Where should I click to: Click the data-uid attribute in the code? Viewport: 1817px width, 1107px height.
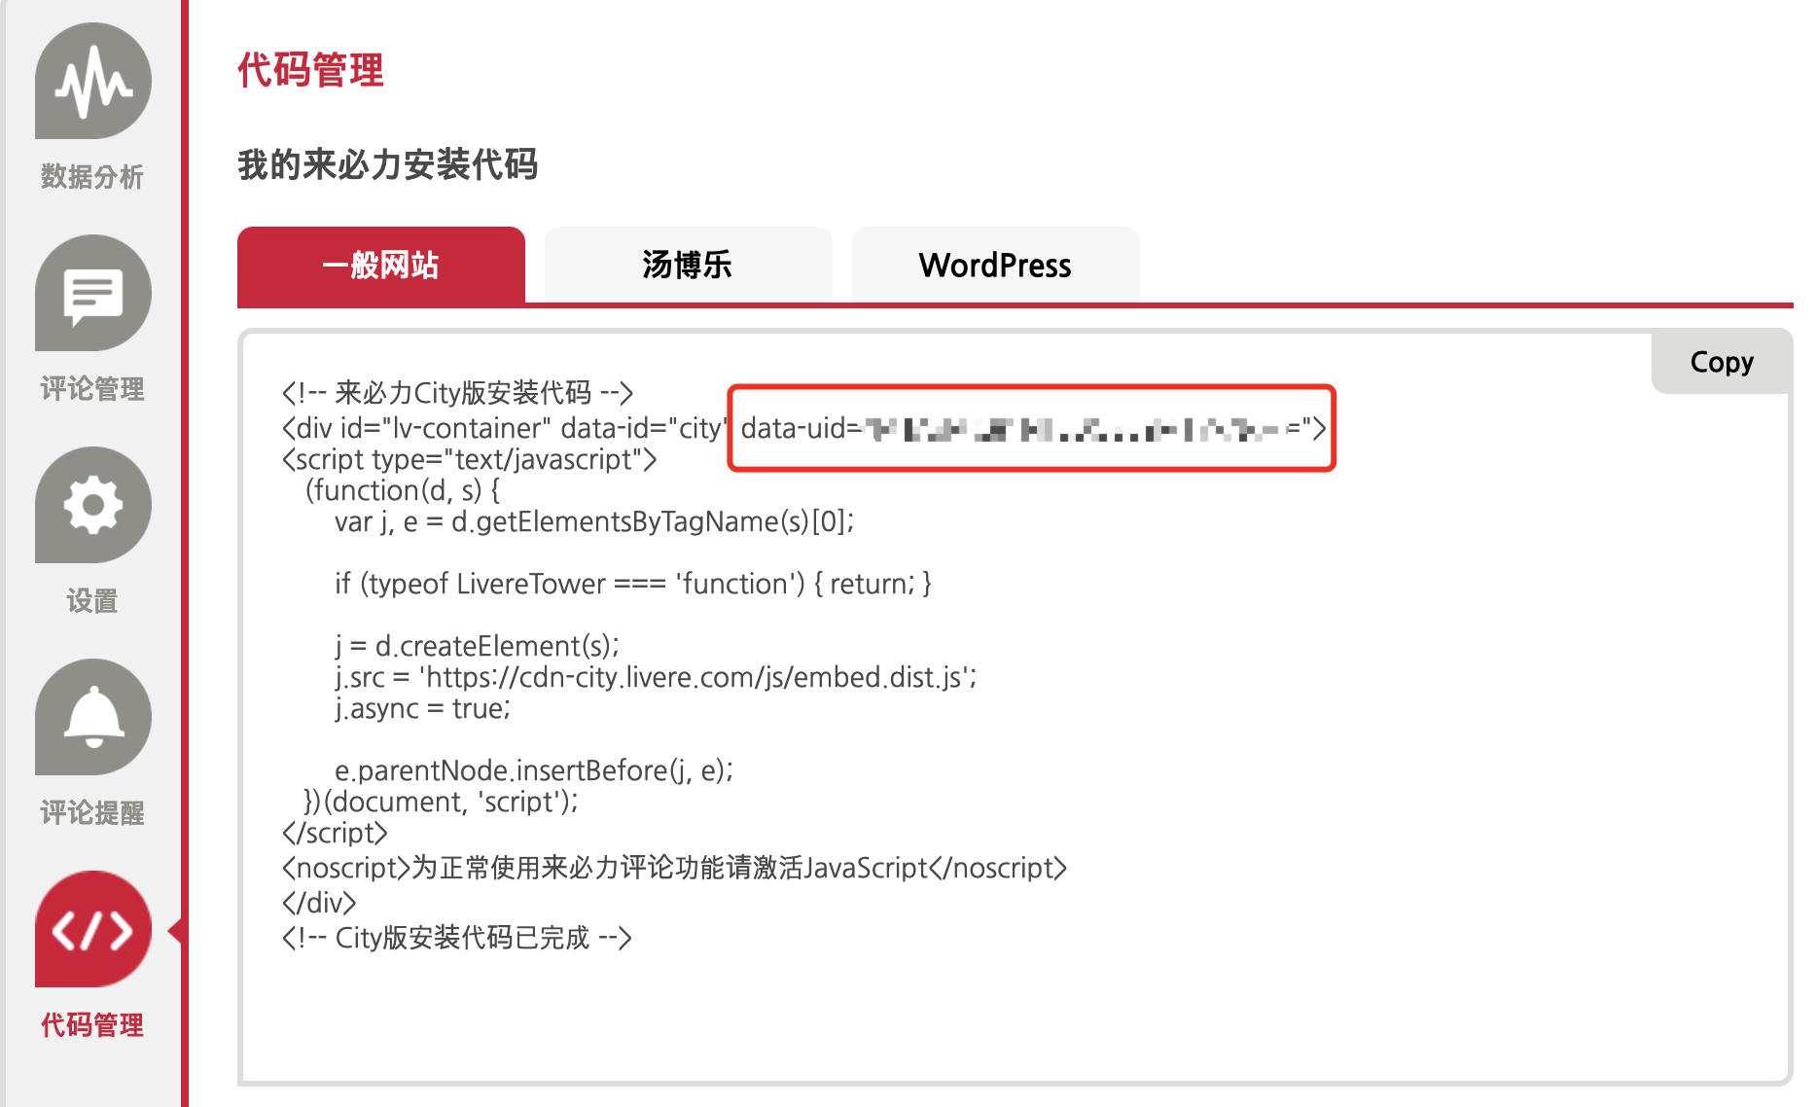(1032, 428)
